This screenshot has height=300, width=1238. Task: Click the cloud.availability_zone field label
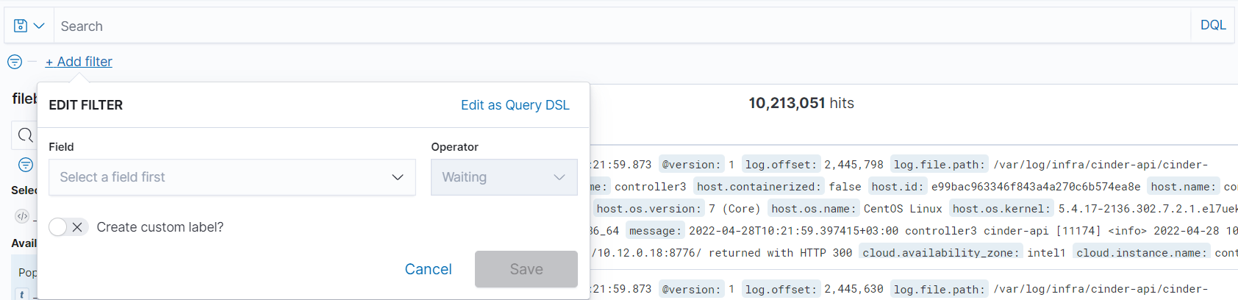click(x=941, y=253)
